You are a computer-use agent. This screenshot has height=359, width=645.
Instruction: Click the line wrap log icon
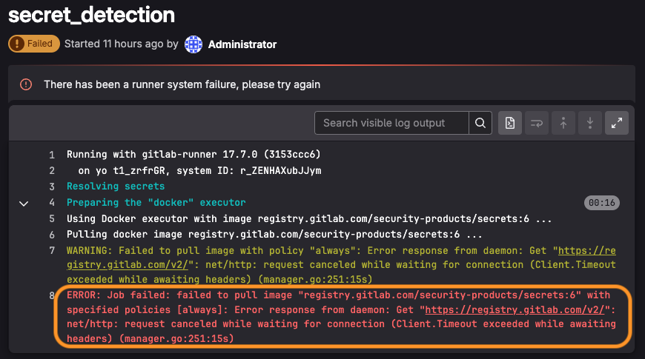click(x=537, y=123)
